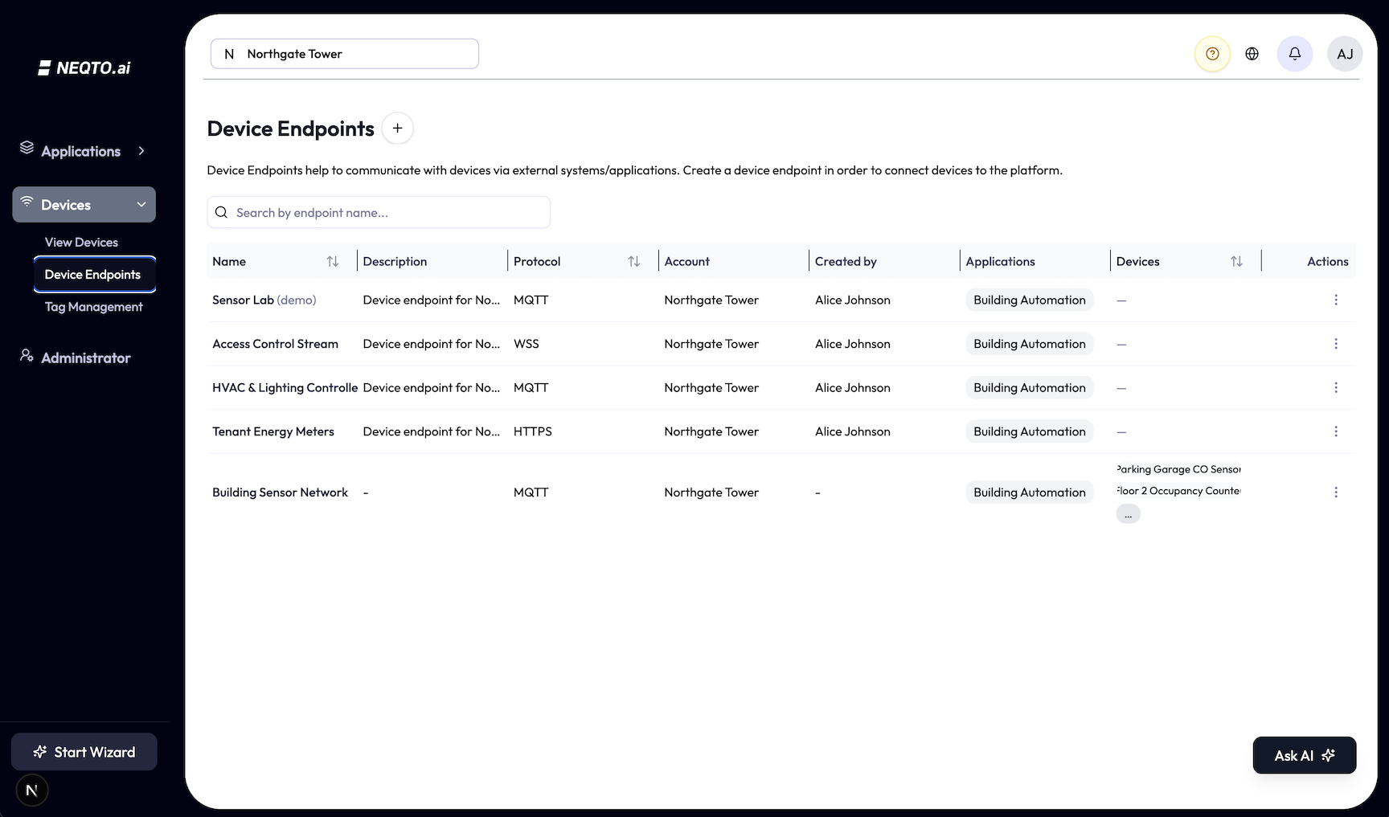Screen dimensions: 1389x817
Task: Sort table by Protocol column arrows
Action: [x=634, y=262]
